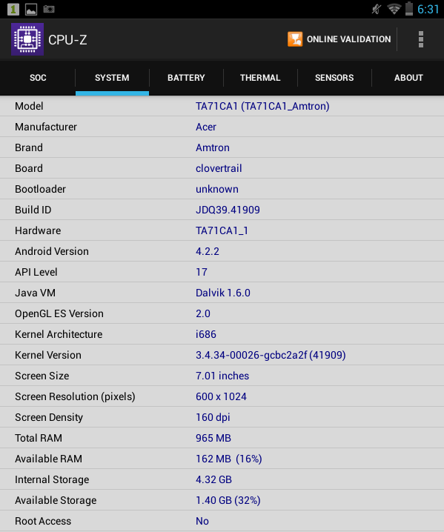Tap the notification icon showing number 1
Screen dimensions: 444x532
(x=13, y=9)
